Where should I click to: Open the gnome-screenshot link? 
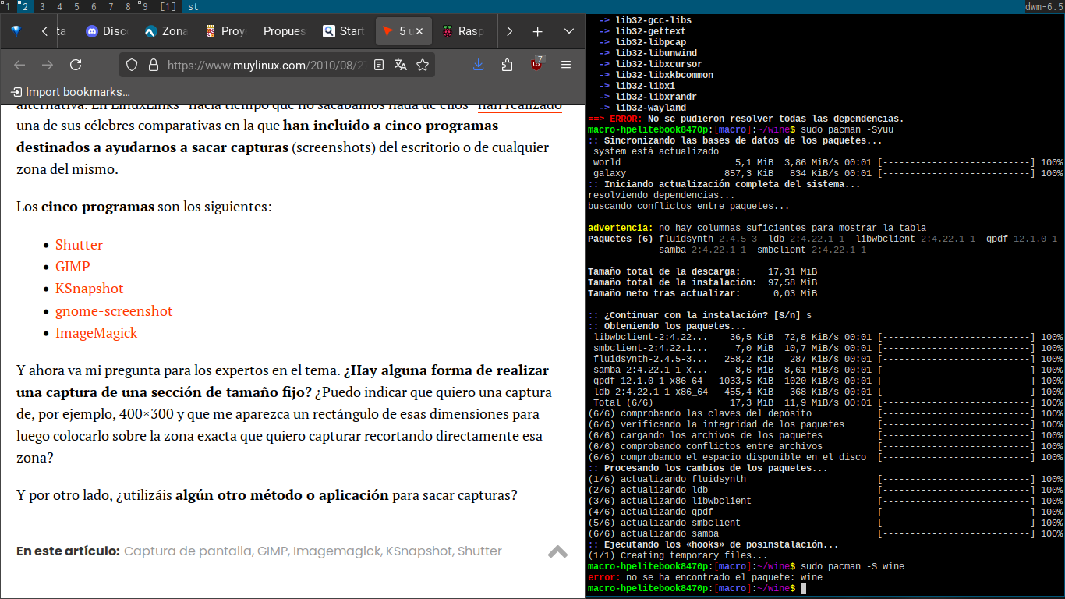tap(114, 311)
